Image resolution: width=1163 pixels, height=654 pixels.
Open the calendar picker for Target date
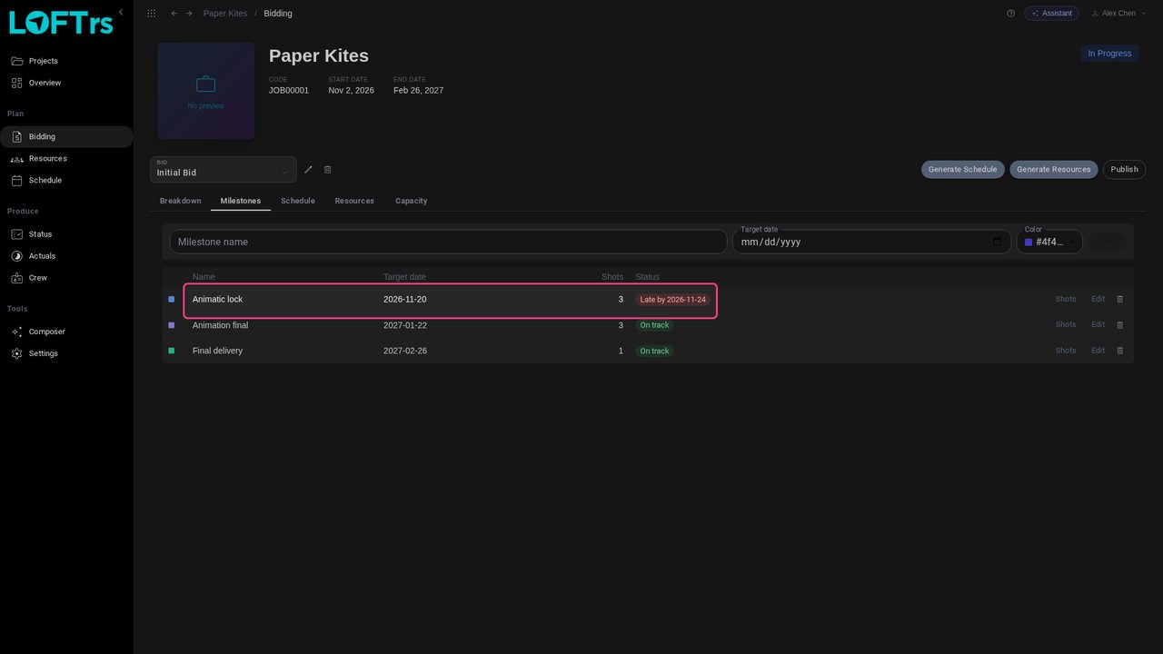coord(997,242)
